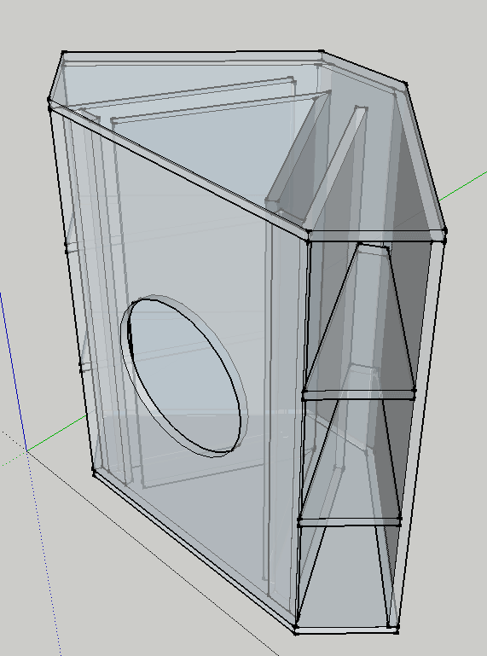The height and width of the screenshot is (656, 487).
Task: Click the axes origin point
Action: tap(27, 451)
